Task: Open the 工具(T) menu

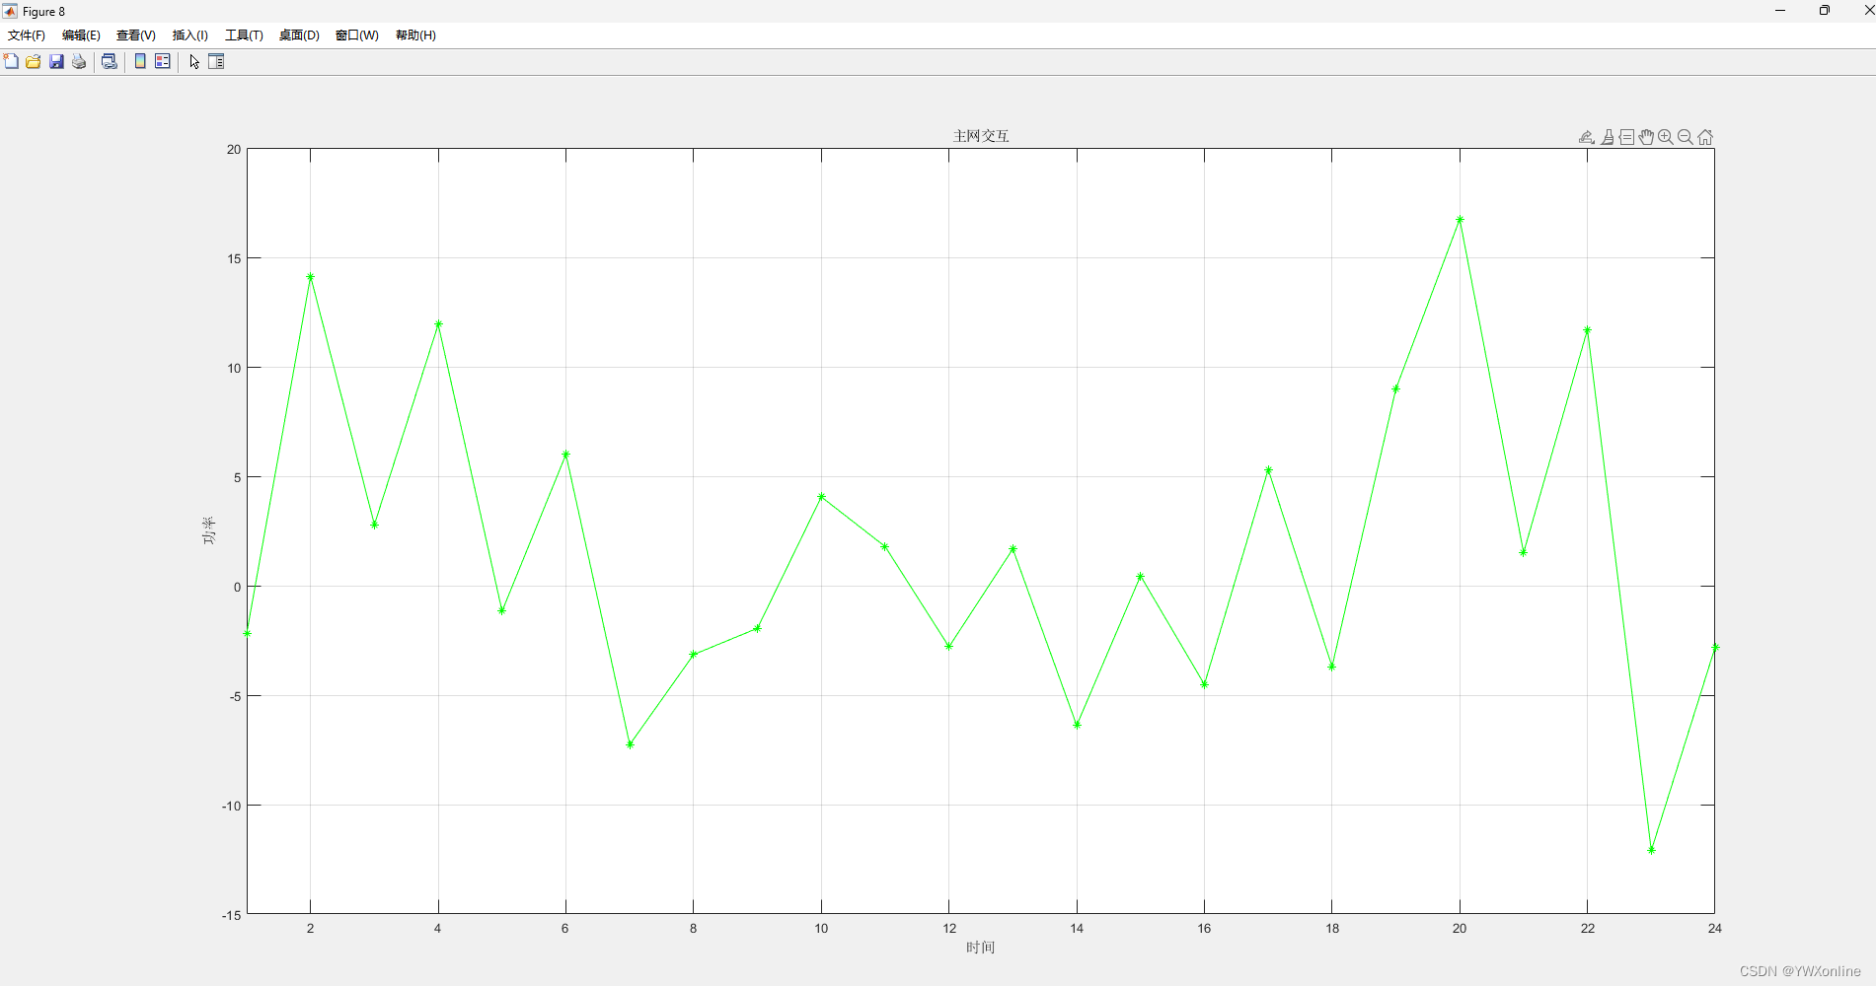Action: pyautogui.click(x=244, y=35)
